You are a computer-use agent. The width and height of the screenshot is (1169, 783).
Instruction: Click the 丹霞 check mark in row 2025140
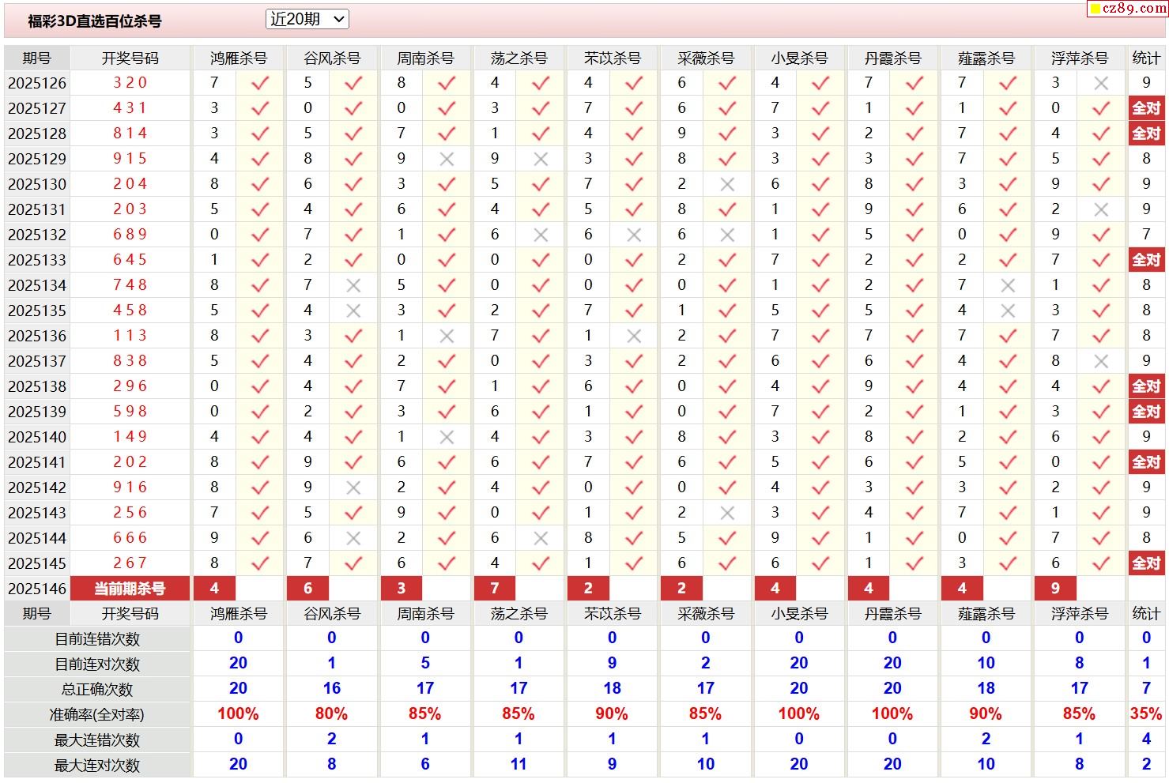tap(914, 437)
